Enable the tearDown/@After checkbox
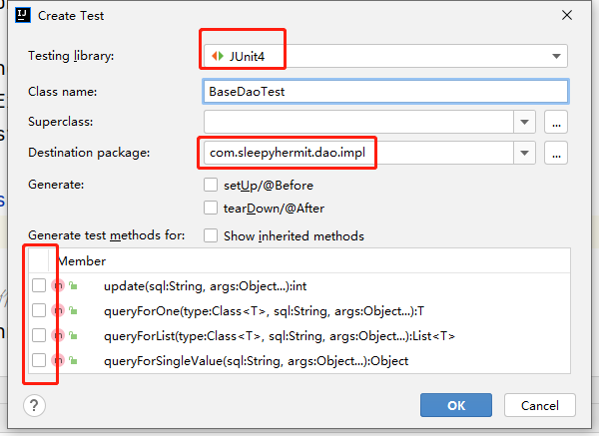599x436 pixels. (211, 208)
